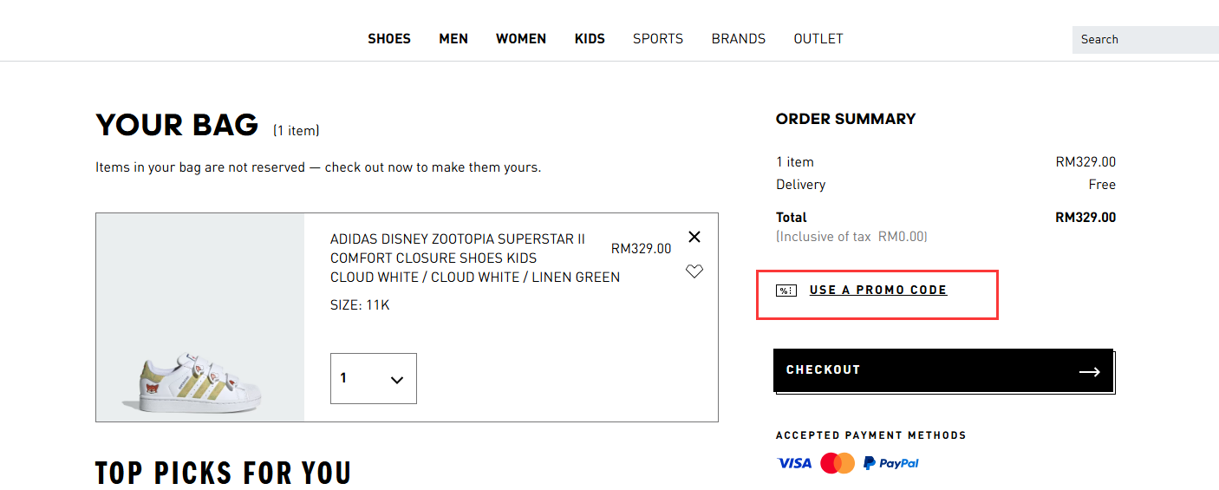This screenshot has width=1219, height=490.
Task: Open the WOMEN menu
Action: [521, 39]
